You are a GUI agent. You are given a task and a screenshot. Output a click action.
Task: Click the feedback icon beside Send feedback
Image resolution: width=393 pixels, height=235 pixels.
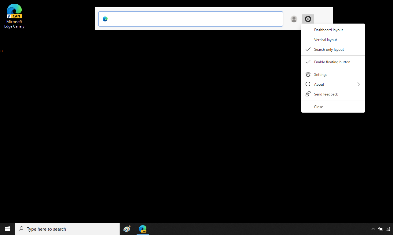coord(308,94)
